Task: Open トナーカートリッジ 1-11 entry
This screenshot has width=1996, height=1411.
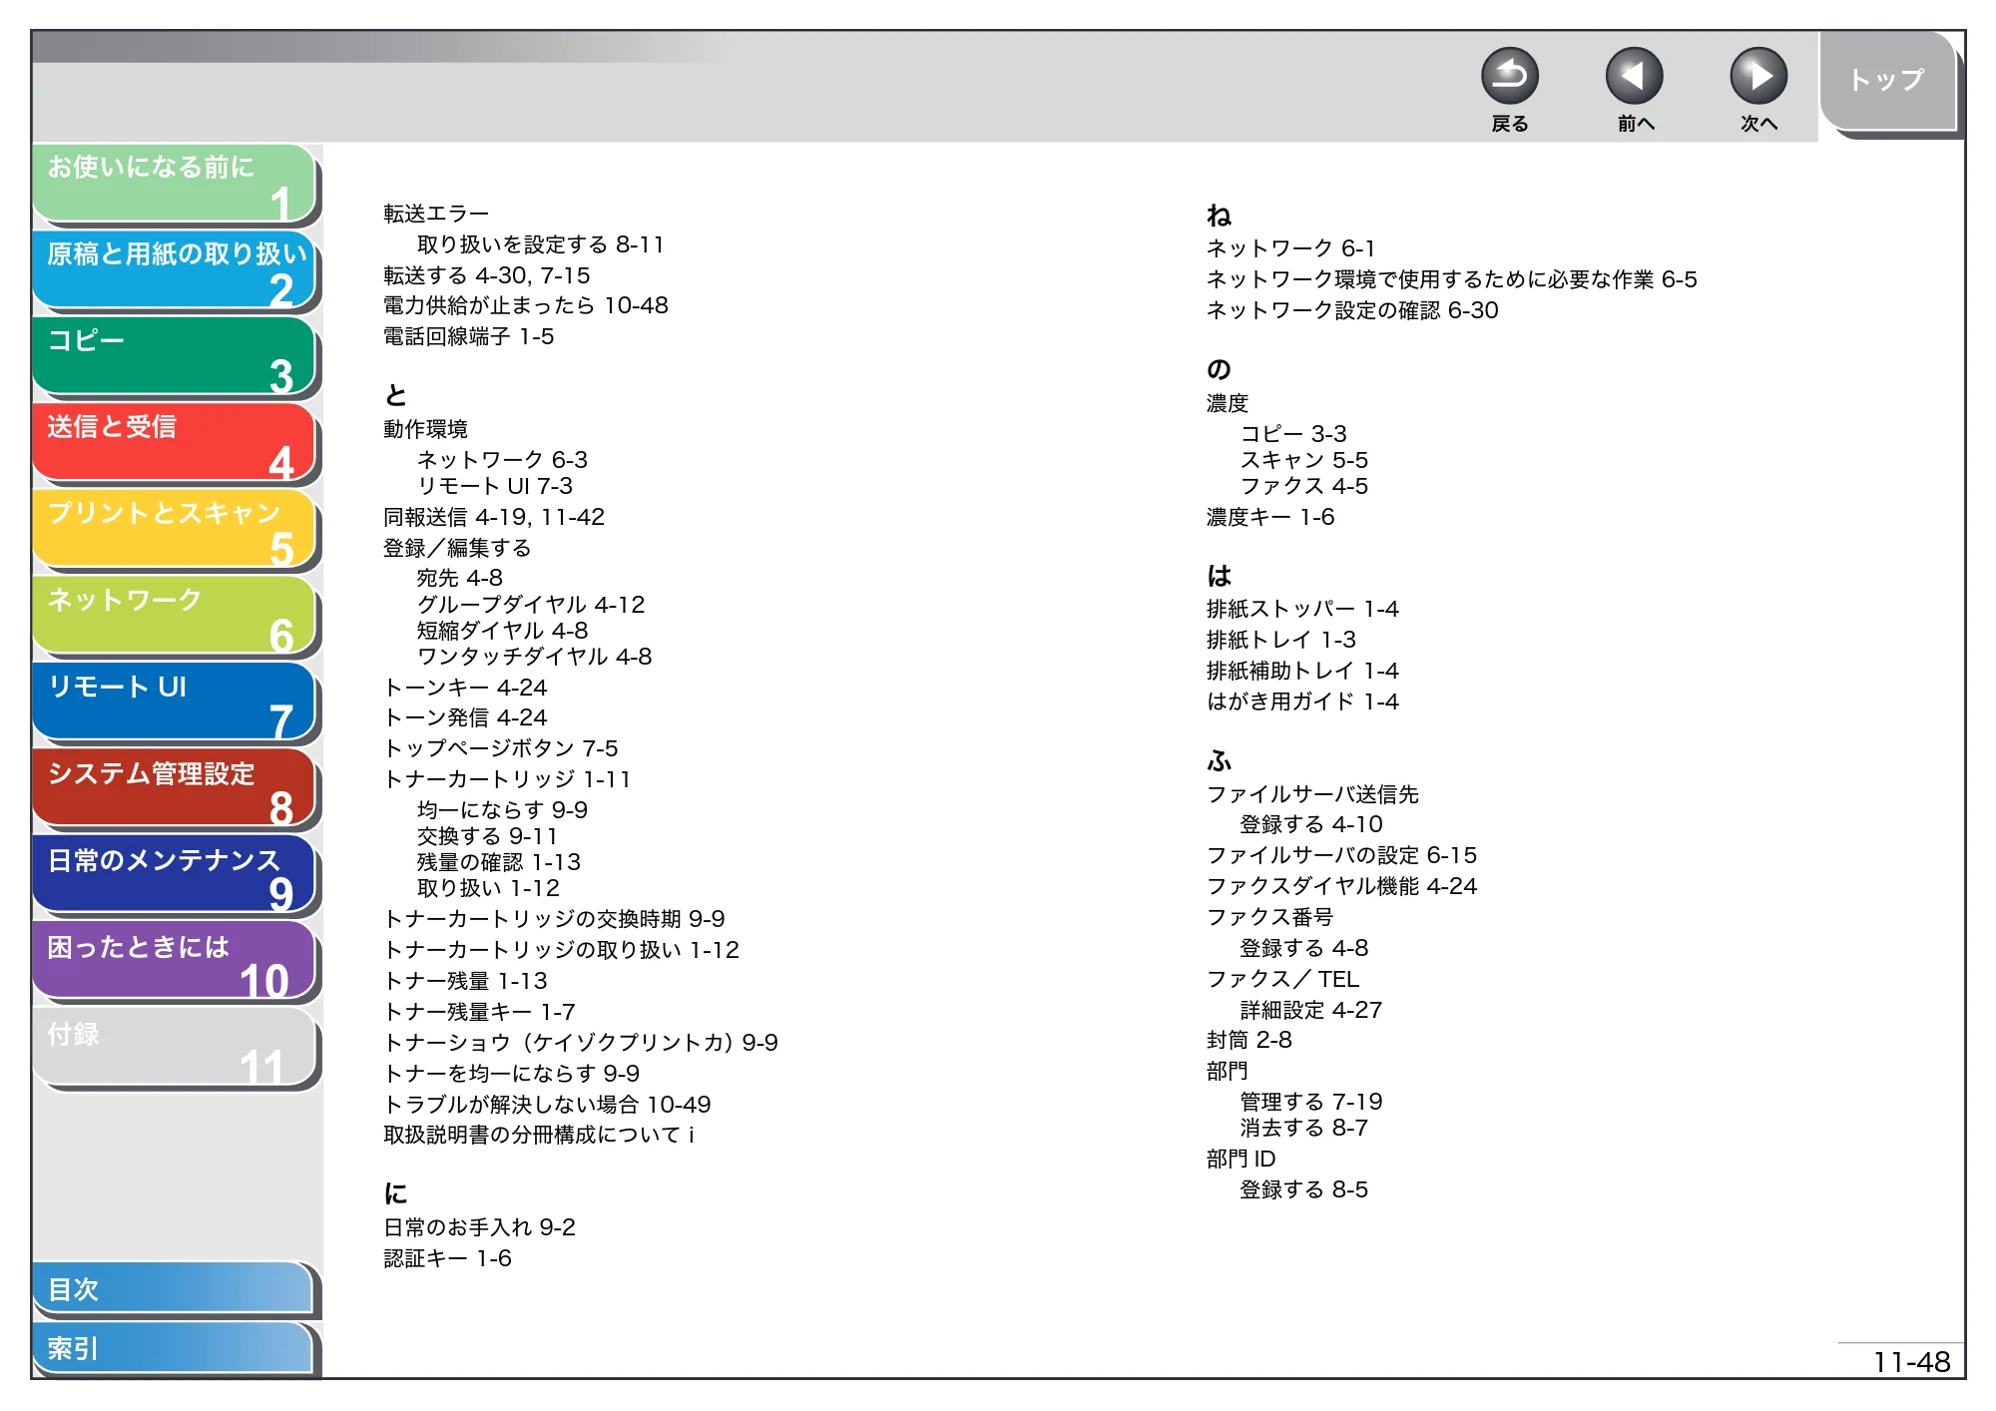Action: [507, 779]
